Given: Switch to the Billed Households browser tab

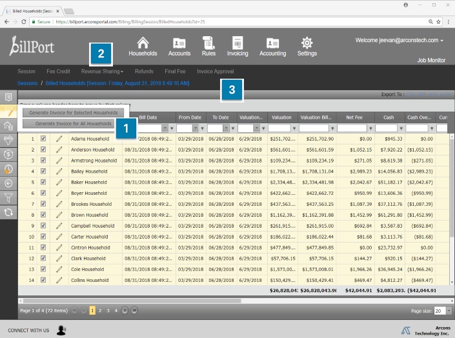Looking at the screenshot, I should 33,11.
